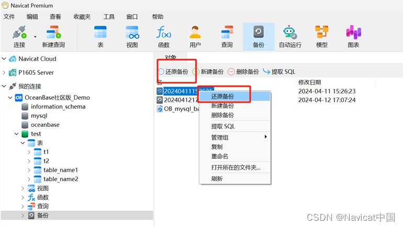Open the Favorites (收藏夹) menu
This screenshot has width=403, height=227.
click(x=82, y=17)
